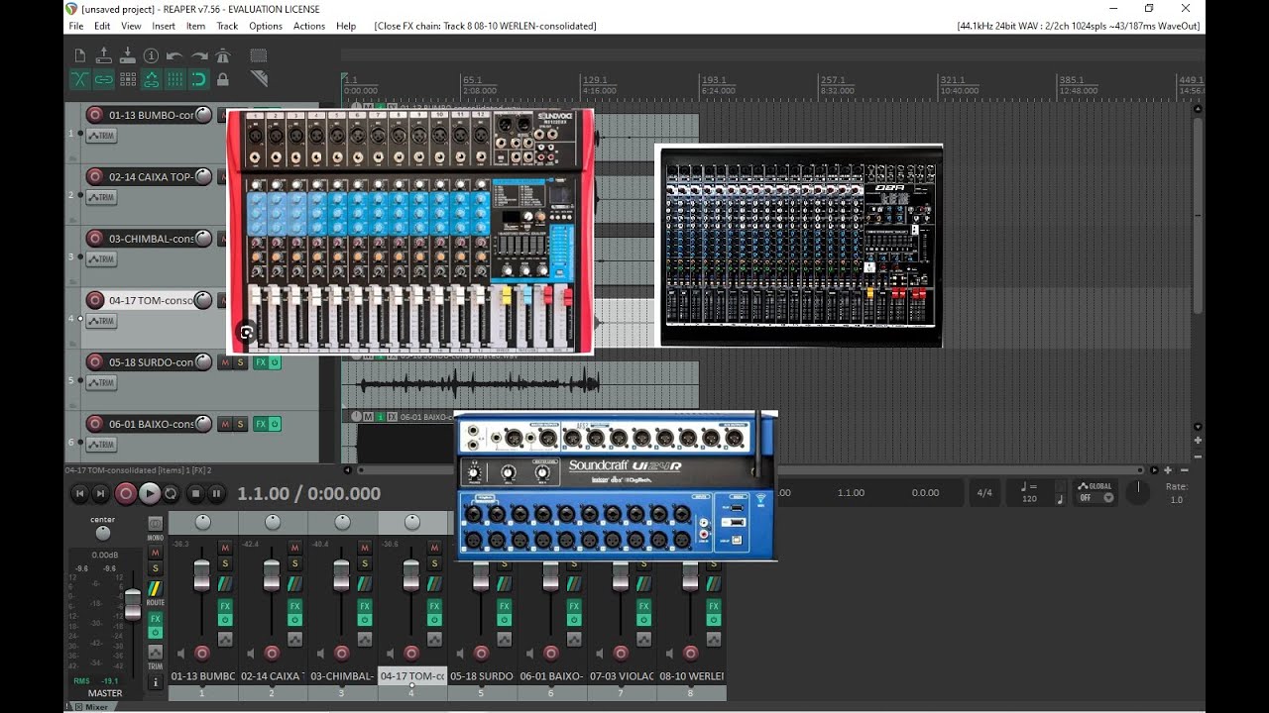Image resolution: width=1269 pixels, height=713 pixels.
Task: Click the Save Project download-arrow icon
Action: pos(128,55)
